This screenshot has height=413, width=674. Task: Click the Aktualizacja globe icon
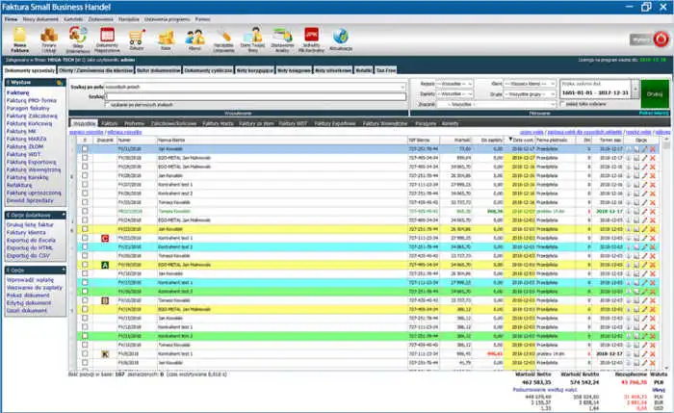click(x=342, y=38)
